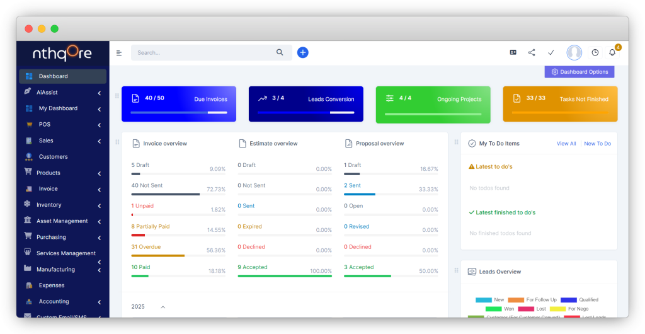This screenshot has width=645, height=334.
Task: Click the 31 Overdue invoices link
Action: click(x=146, y=247)
